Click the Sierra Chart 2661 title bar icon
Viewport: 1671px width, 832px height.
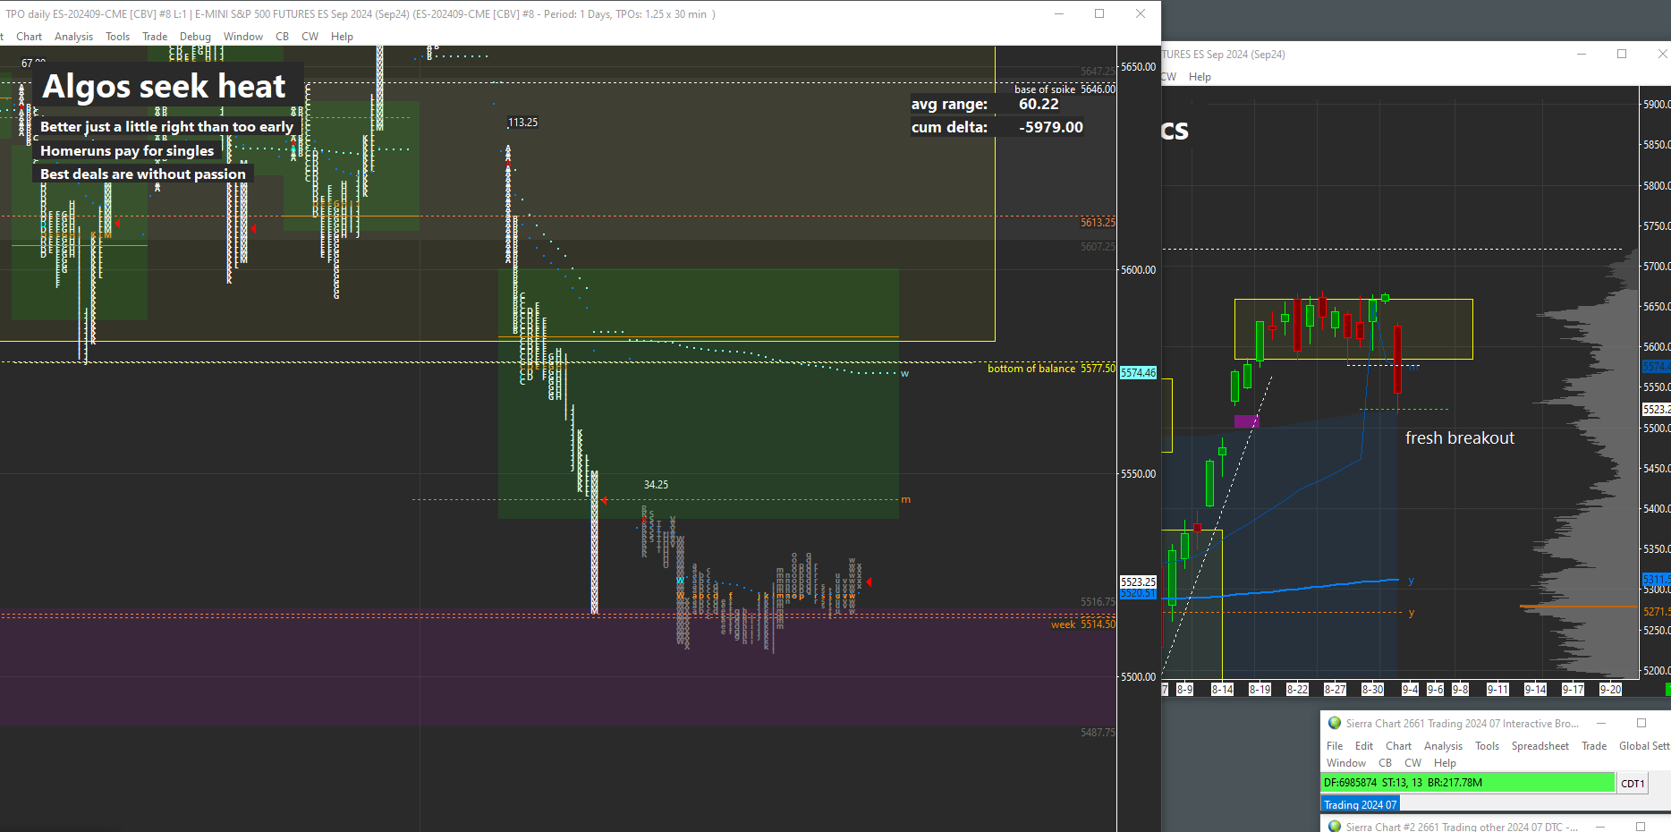(x=1335, y=723)
